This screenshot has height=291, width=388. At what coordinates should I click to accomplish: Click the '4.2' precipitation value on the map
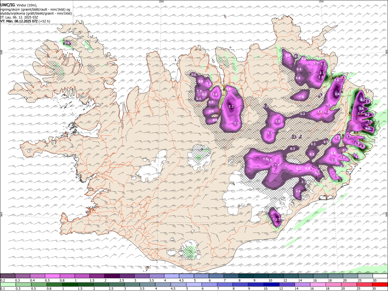(x=367, y=115)
